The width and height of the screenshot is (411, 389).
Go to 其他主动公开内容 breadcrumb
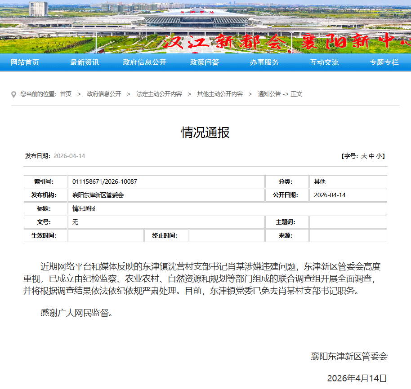tap(220, 94)
